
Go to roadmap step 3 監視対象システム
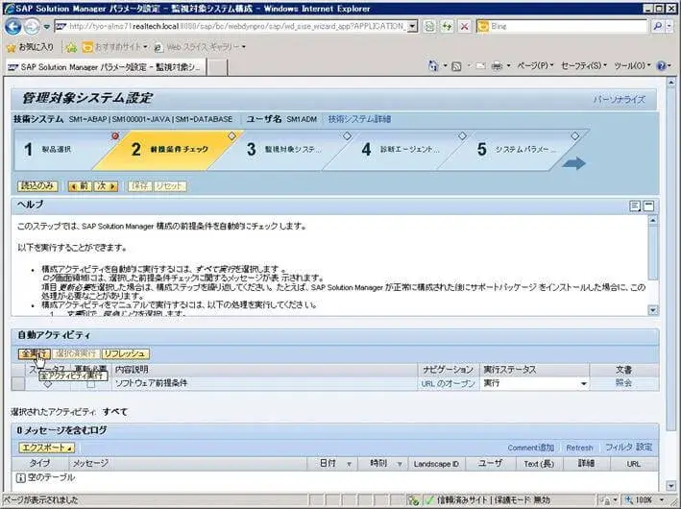282,150
